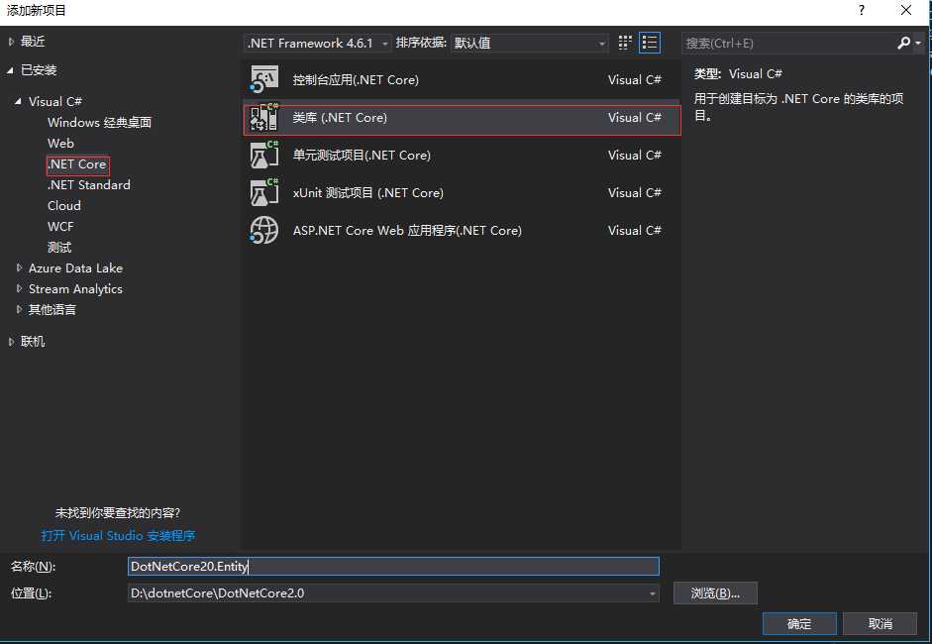Collapse the Visual C# tree node
Image resolution: width=932 pixels, height=644 pixels.
click(19, 102)
